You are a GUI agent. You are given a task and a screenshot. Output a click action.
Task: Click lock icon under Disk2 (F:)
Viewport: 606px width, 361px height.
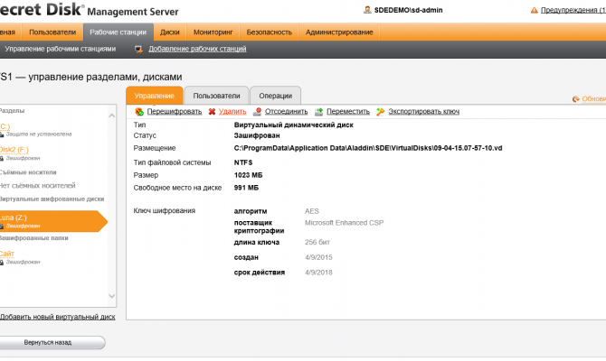click(2, 159)
